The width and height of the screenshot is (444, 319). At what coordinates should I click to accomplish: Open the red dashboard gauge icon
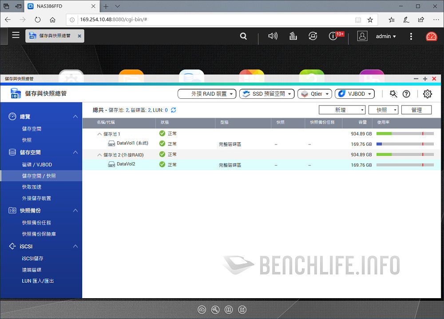(x=431, y=36)
